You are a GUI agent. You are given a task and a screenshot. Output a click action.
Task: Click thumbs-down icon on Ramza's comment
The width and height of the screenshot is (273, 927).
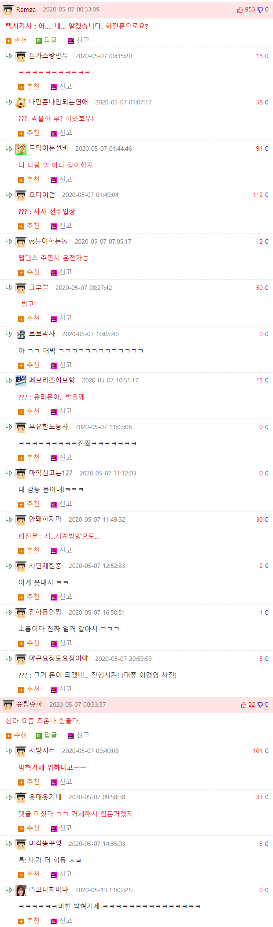tap(260, 10)
